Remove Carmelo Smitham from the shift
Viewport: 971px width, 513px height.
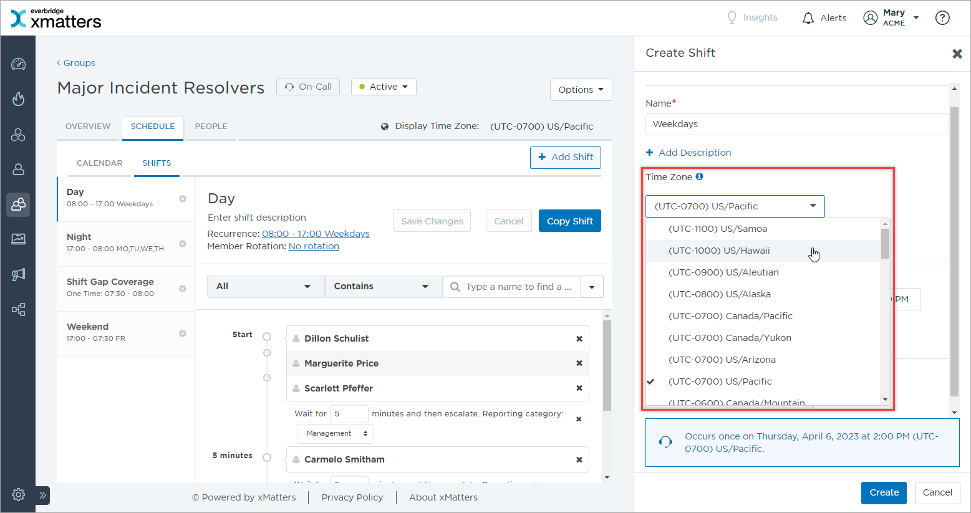point(579,459)
